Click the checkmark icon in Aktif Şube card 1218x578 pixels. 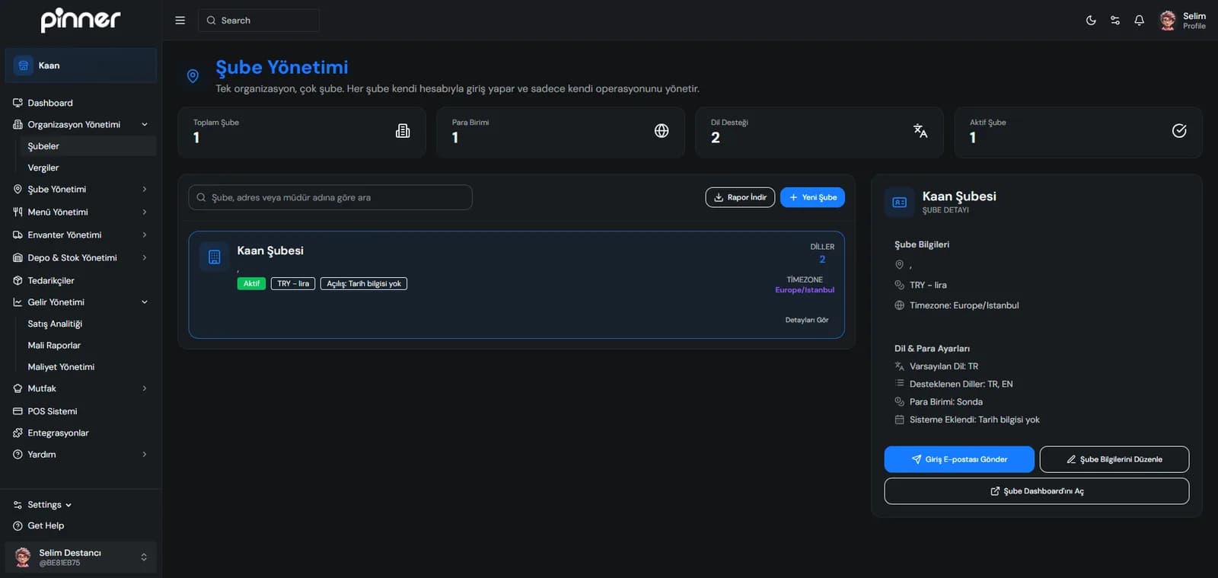pyautogui.click(x=1179, y=131)
